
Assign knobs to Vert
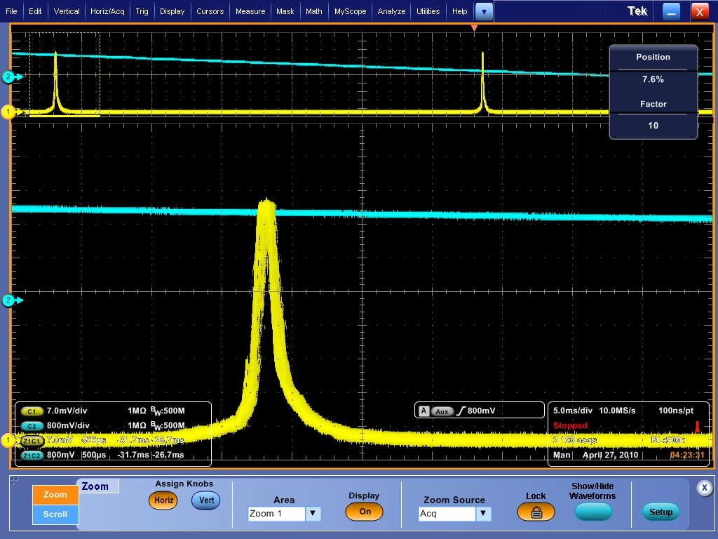[x=206, y=500]
